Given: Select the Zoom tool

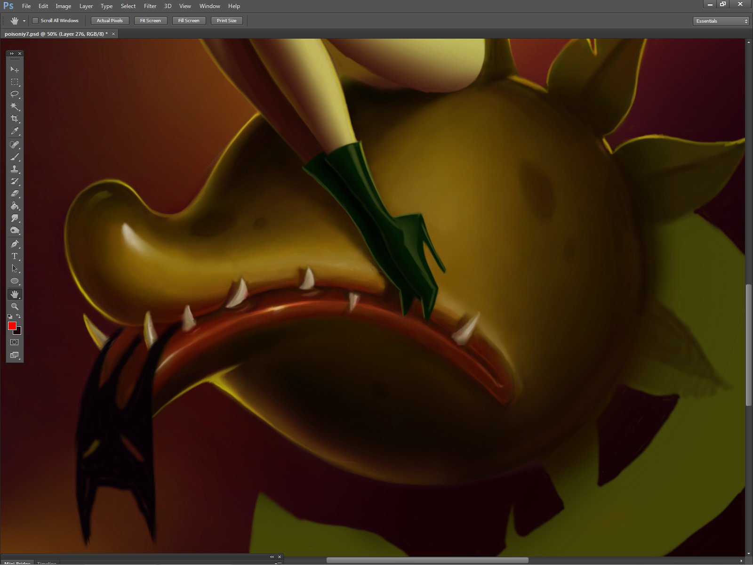Looking at the screenshot, I should (15, 307).
